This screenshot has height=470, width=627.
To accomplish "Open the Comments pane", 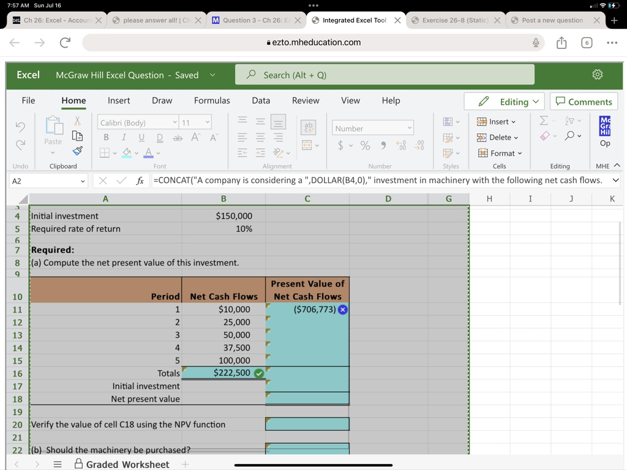I will 584,102.
